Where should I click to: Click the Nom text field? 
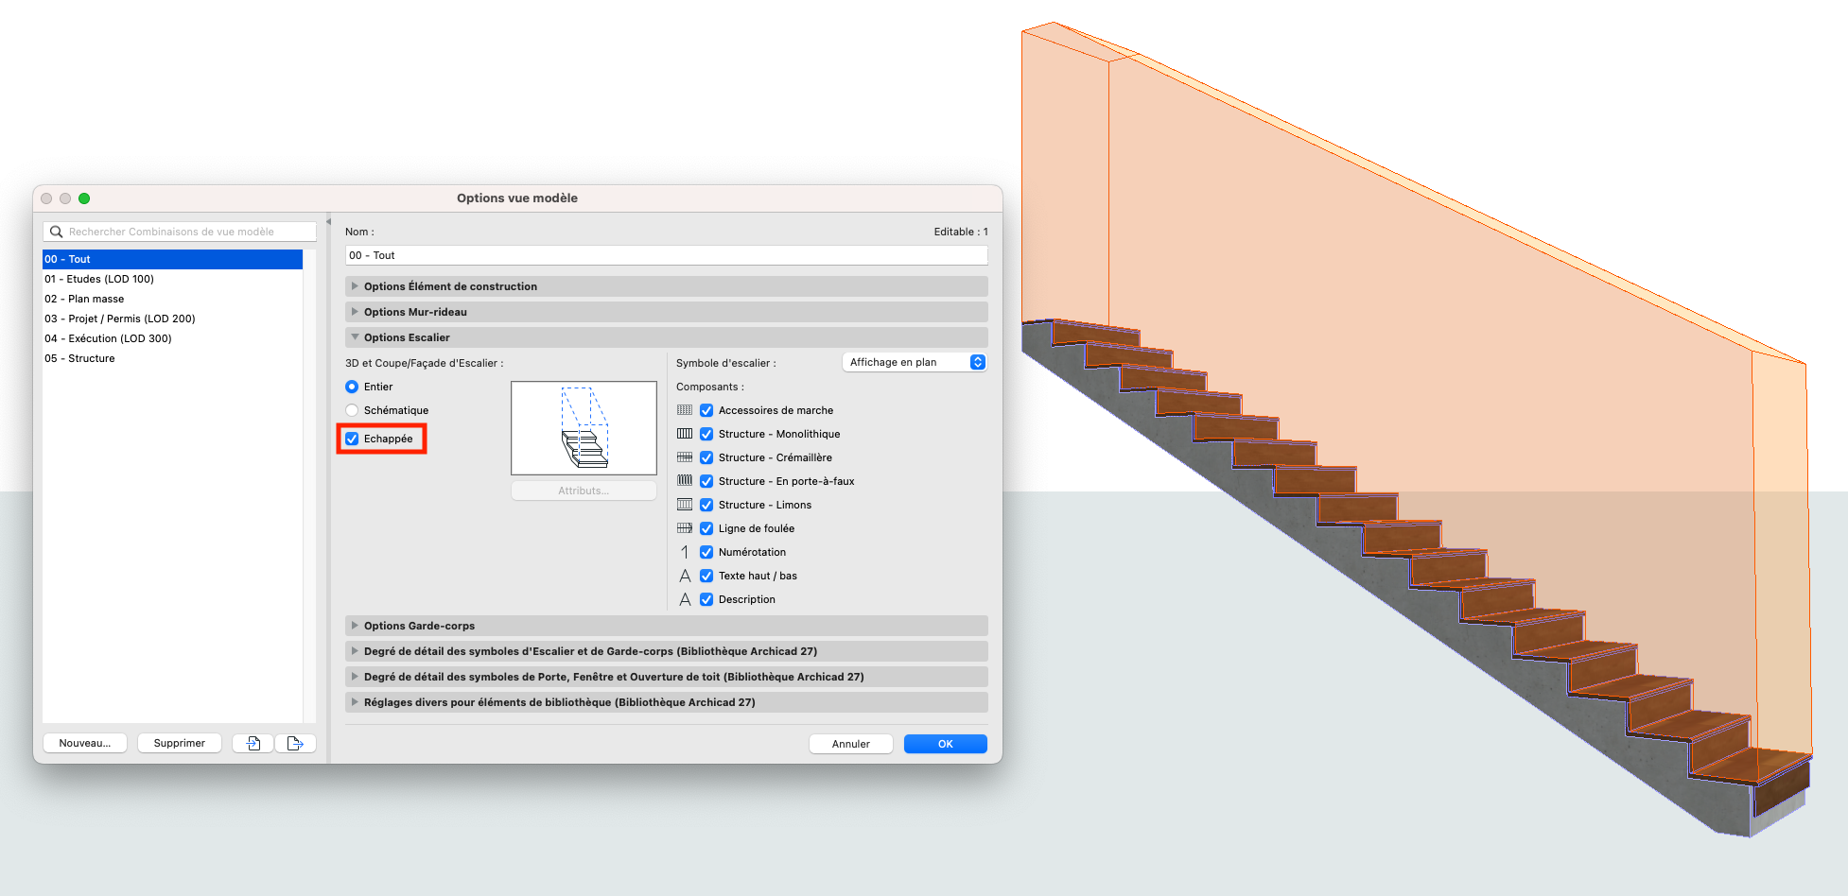click(x=667, y=255)
